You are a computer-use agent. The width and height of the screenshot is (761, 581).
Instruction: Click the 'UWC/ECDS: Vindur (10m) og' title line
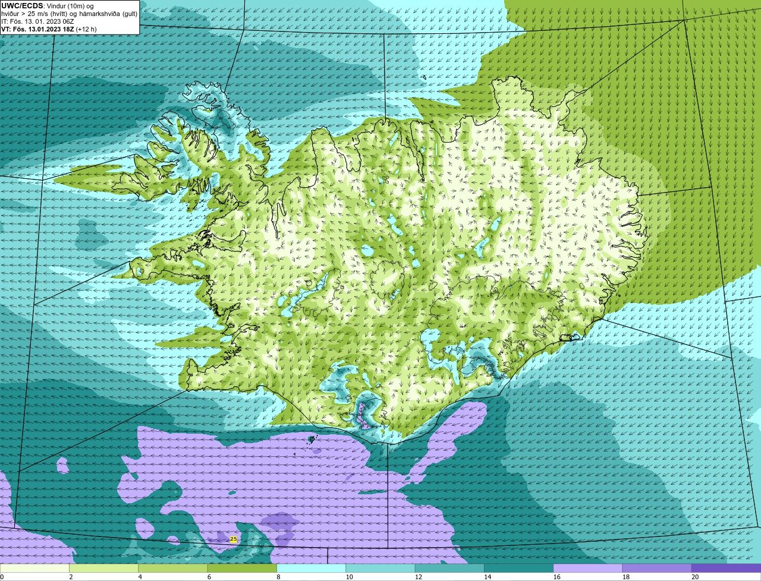tap(48, 5)
